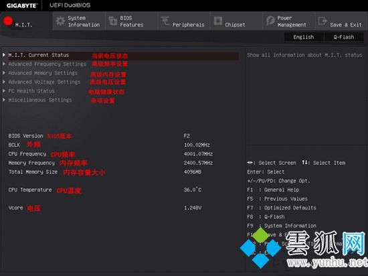This screenshot has width=368, height=276.
Task: Select the CPU temperature value 36.0°C
Action: click(x=193, y=190)
